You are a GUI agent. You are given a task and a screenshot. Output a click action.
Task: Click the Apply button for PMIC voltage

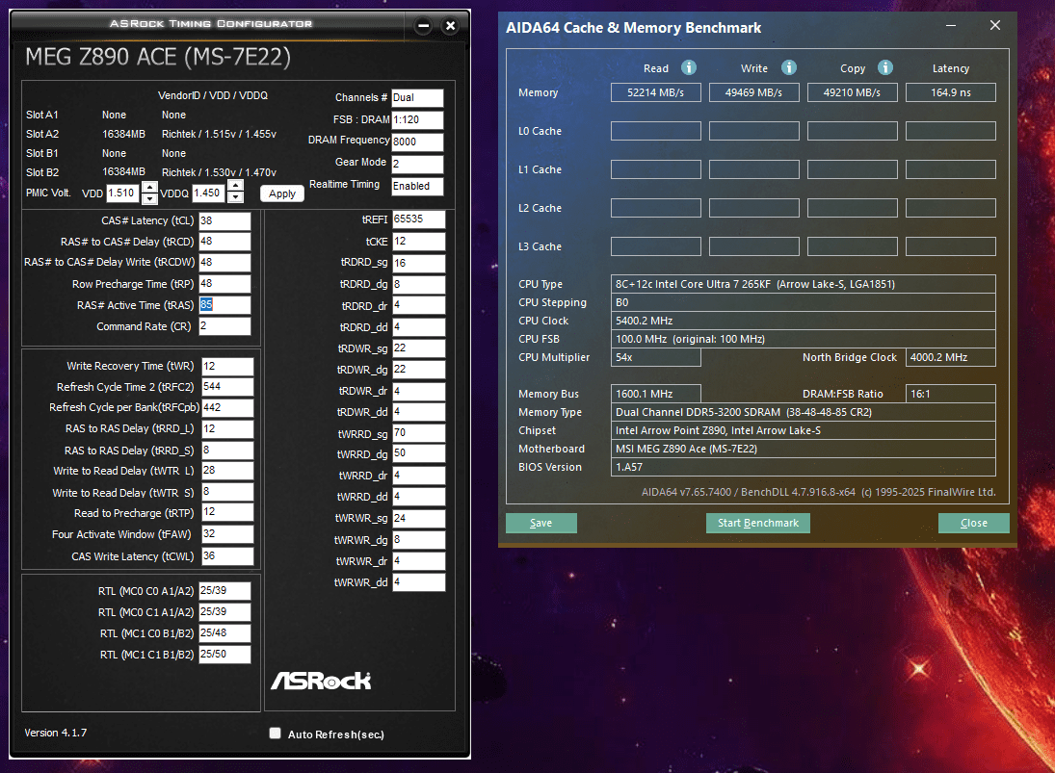click(x=282, y=193)
